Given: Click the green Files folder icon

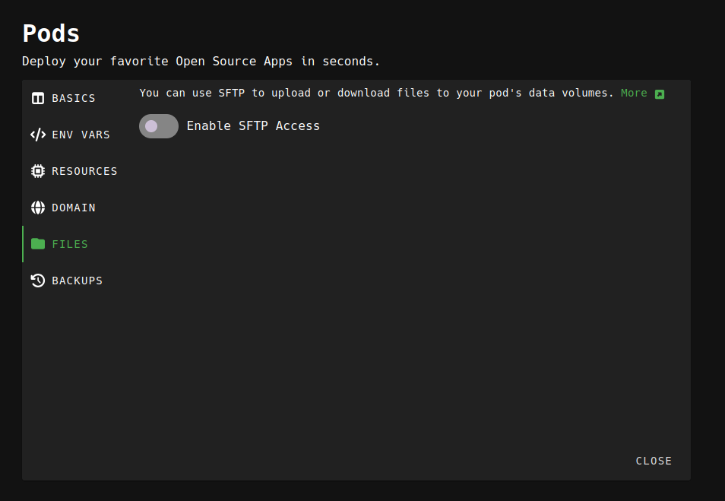Looking at the screenshot, I should [38, 244].
